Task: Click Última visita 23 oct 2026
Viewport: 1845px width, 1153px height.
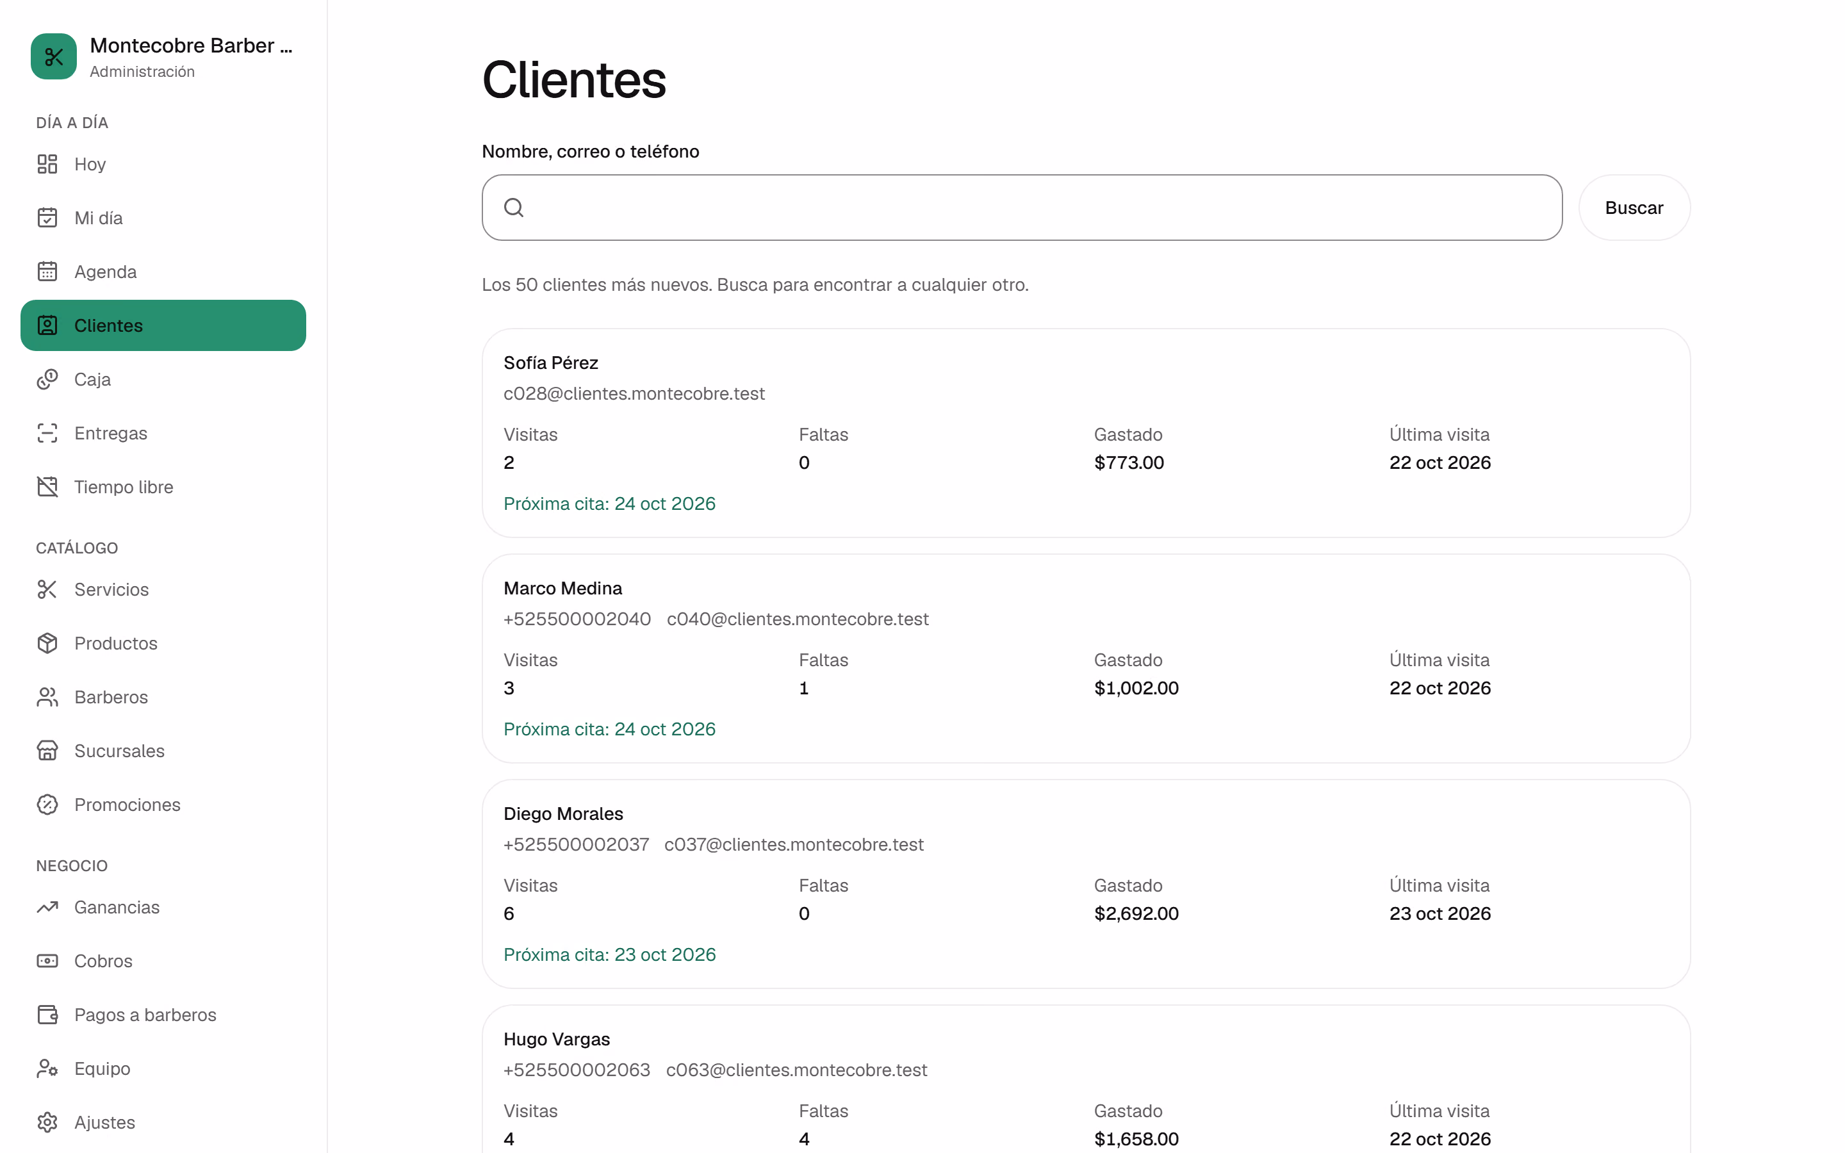Action: tap(1439, 913)
